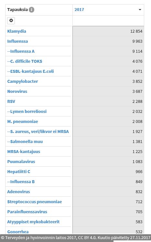Click the Influenssa link

[17, 41]
